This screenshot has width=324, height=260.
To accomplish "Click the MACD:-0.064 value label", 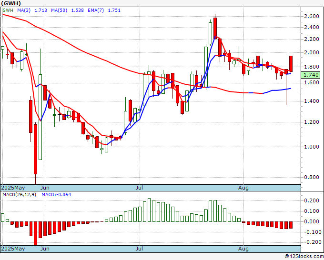I will pos(56,195).
